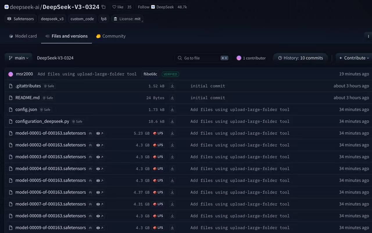Open the deepseek-ai organization link
This screenshot has height=233, width=372.
pyautogui.click(x=24, y=7)
